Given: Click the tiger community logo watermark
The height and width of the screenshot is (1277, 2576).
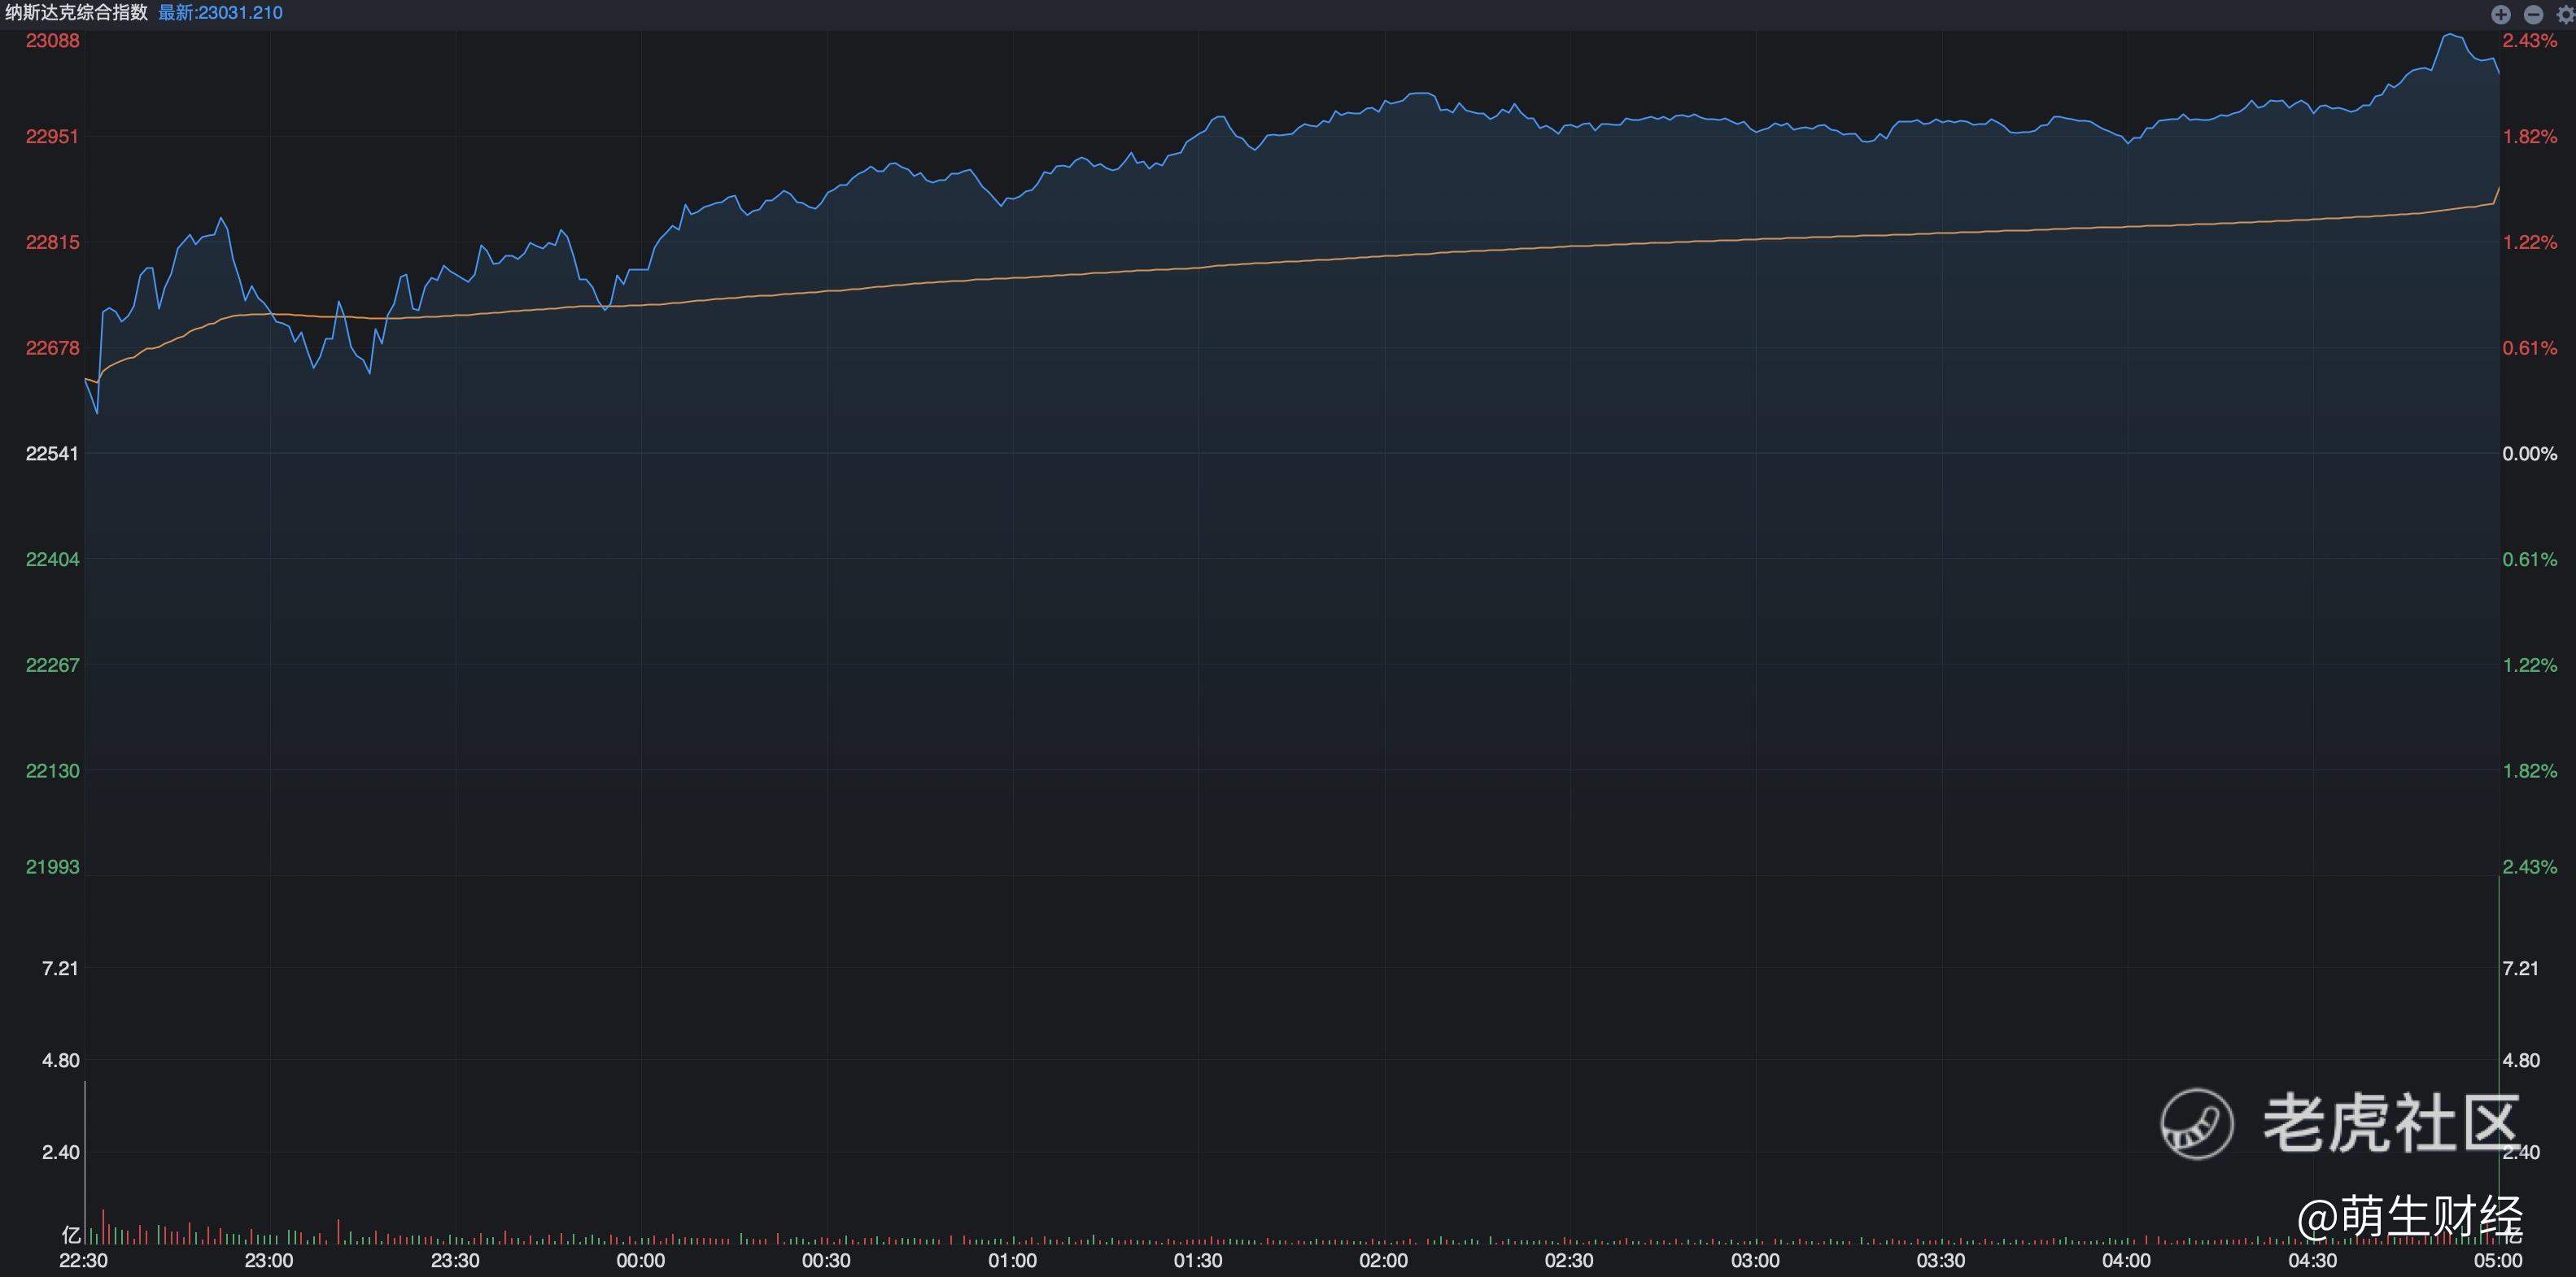Looking at the screenshot, I should [x=2197, y=1124].
